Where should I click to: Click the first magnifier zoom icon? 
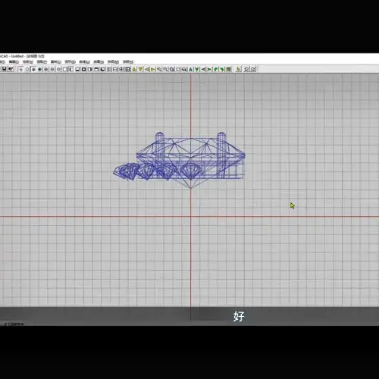tap(159, 69)
